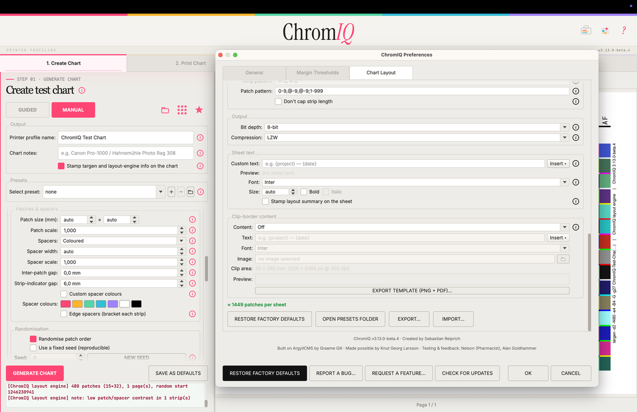This screenshot has width=637, height=412.
Task: Go to the 2. Print Chart tab
Action: point(191,63)
